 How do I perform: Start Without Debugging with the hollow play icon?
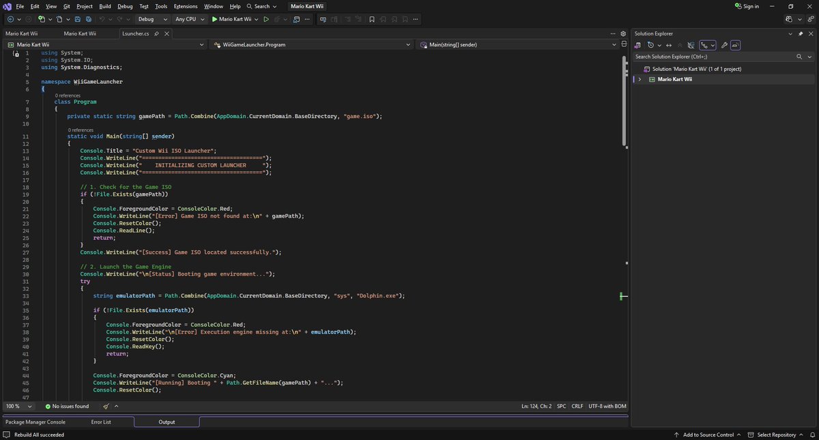(x=266, y=19)
